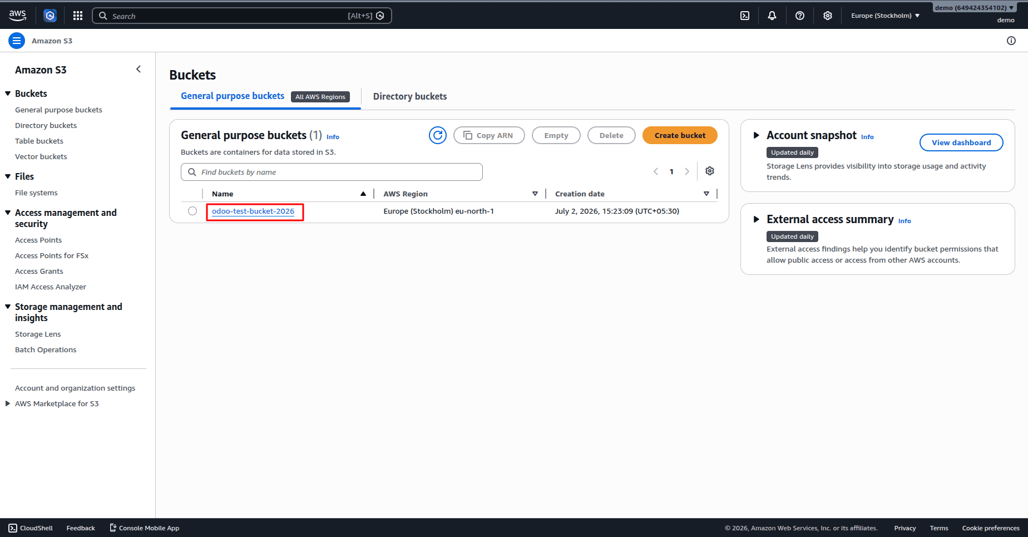Expand the External access summary panel
The height and width of the screenshot is (537, 1028).
[756, 219]
